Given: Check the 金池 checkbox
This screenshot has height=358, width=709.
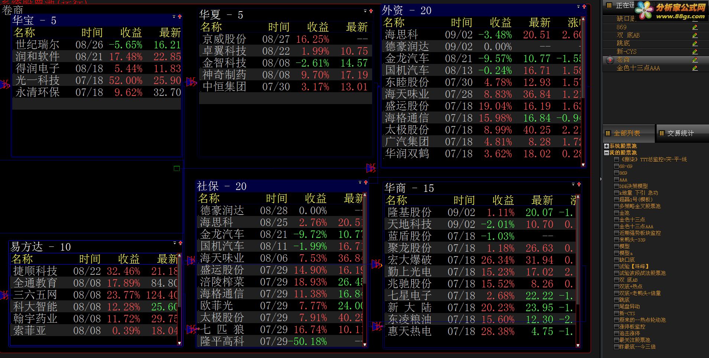Looking at the screenshot, I should point(617,213).
